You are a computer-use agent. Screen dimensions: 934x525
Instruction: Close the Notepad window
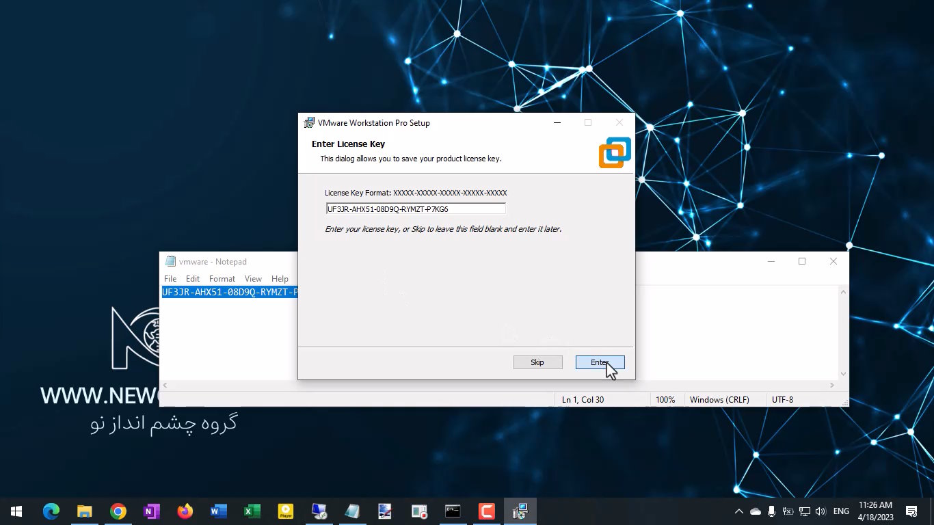(833, 261)
